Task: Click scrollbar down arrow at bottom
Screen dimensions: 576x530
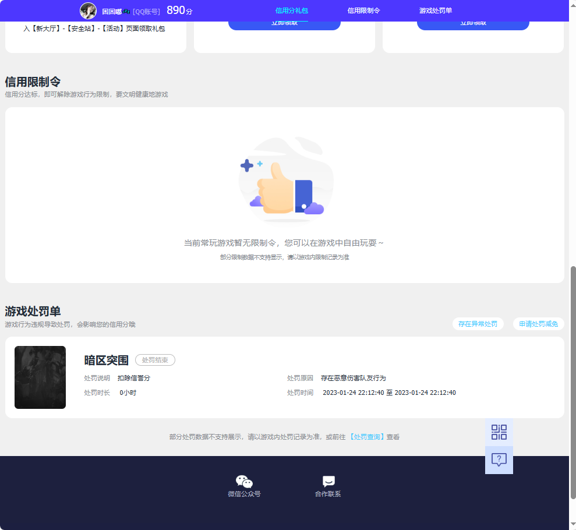Action: pyautogui.click(x=573, y=525)
